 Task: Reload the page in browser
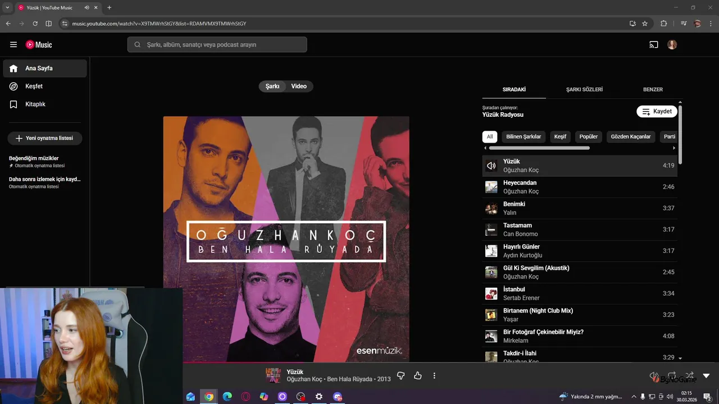pos(35,24)
